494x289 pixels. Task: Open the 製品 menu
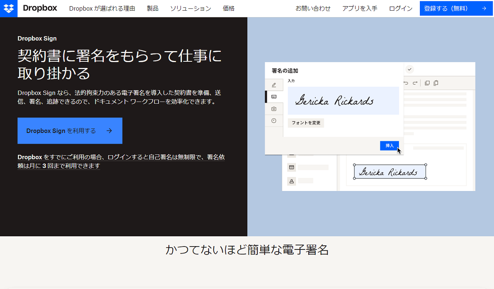click(x=153, y=8)
